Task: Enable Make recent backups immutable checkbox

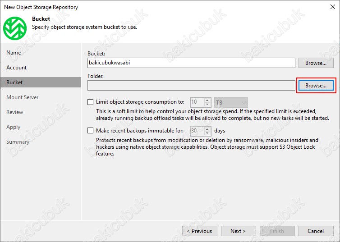Action: click(x=91, y=131)
